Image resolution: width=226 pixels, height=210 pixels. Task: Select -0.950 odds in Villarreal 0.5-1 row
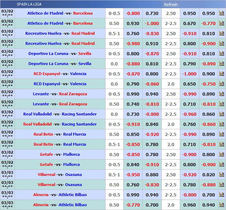click(133, 175)
